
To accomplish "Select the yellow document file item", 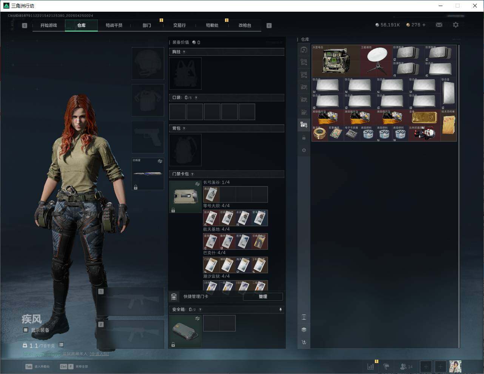I will [449, 126].
